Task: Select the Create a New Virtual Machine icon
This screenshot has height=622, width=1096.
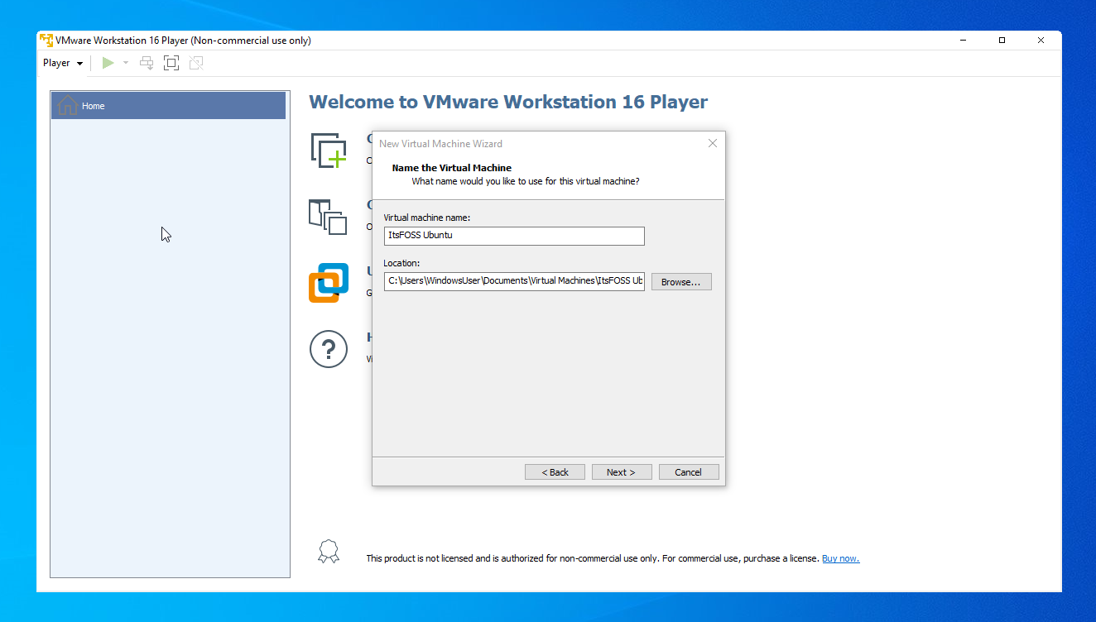Action: [x=329, y=150]
